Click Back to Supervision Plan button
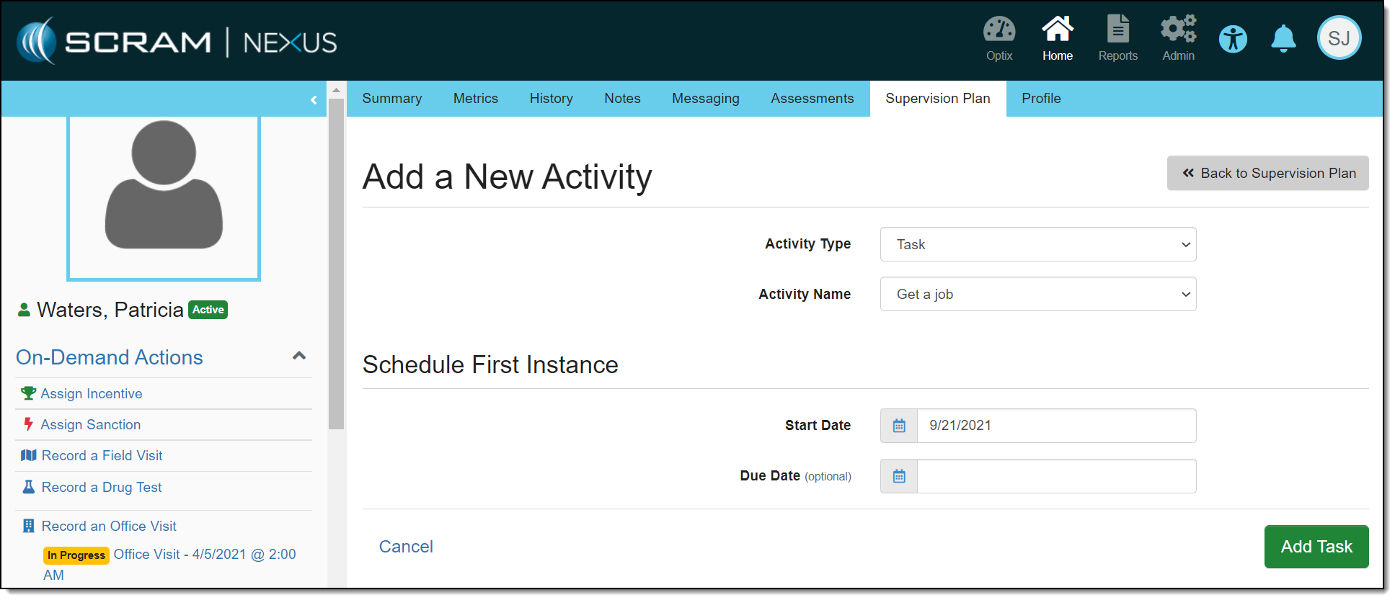Viewport: 1395px width, 600px height. point(1267,174)
